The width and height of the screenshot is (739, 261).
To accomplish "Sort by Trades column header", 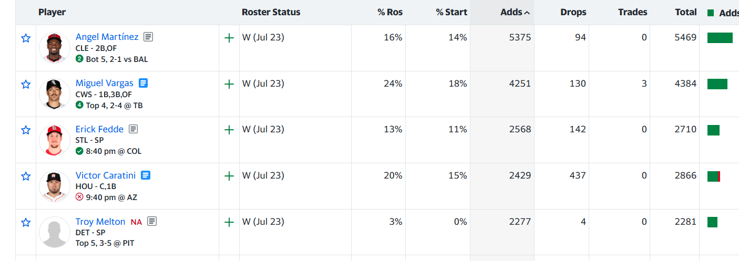I will click(632, 12).
